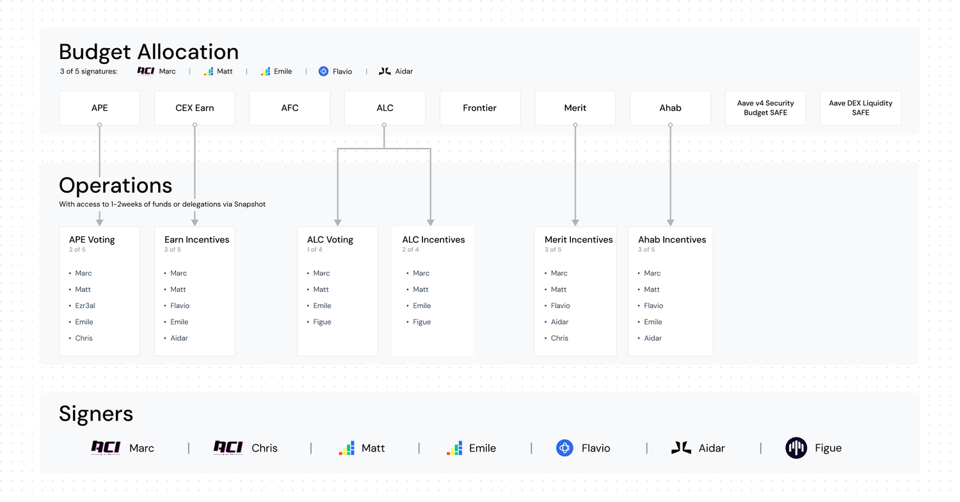This screenshot has height=502, width=960.
Task: Click the Aave DEX Liquidity SAFE box
Action: (860, 108)
